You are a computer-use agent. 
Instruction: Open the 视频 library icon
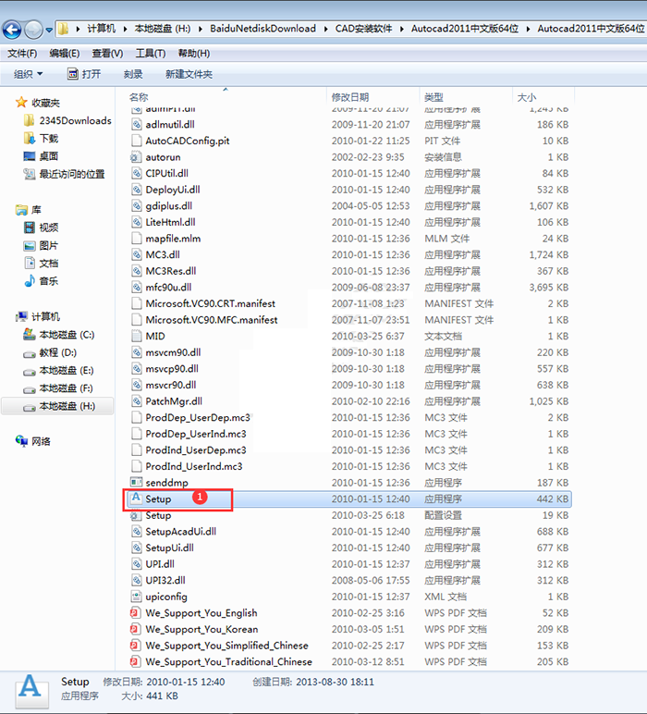(30, 228)
